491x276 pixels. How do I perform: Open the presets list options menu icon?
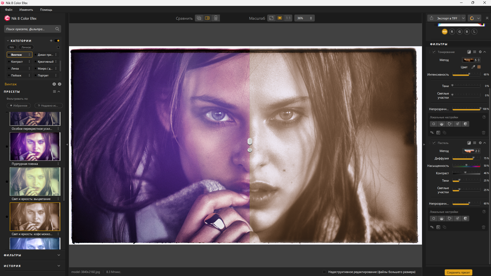(x=54, y=91)
